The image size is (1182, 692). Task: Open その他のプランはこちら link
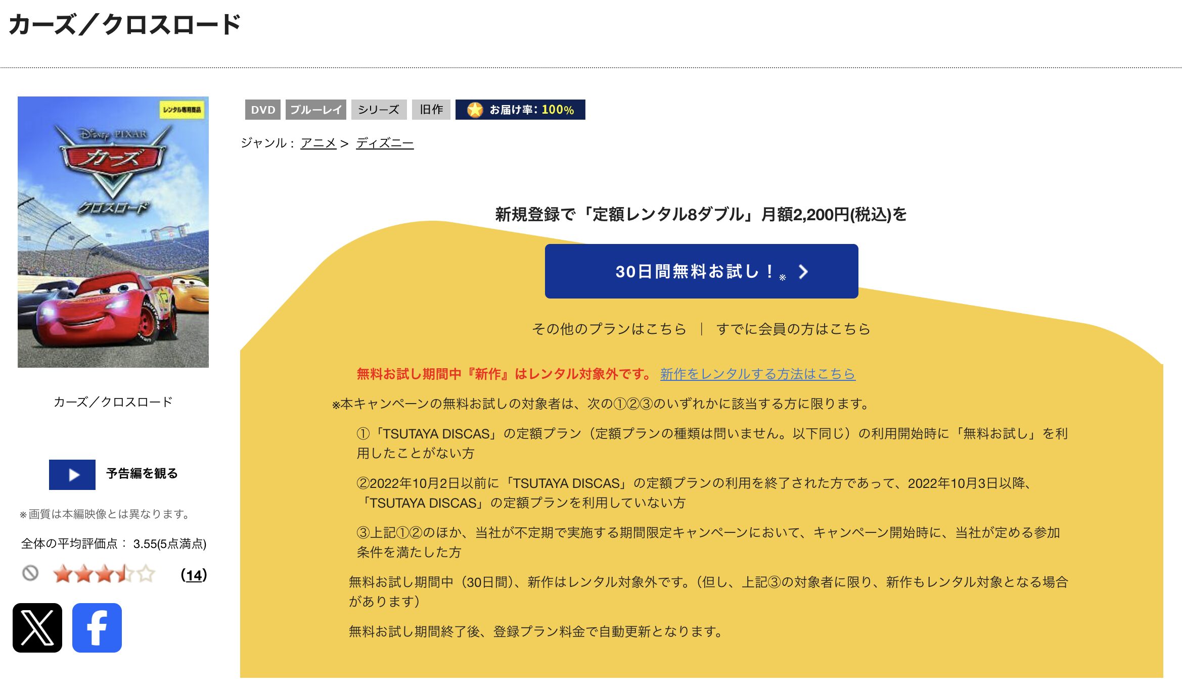pos(609,329)
